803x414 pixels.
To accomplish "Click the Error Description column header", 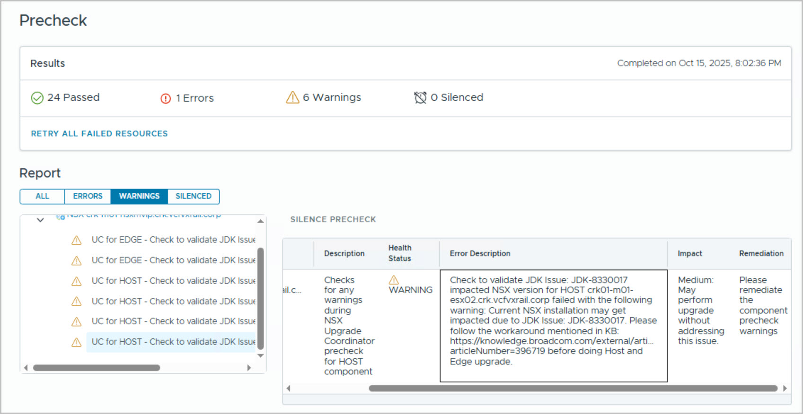I will 480,253.
